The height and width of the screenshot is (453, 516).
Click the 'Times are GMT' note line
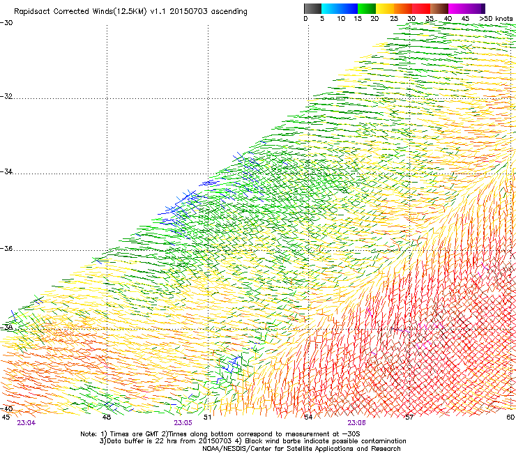220,434
